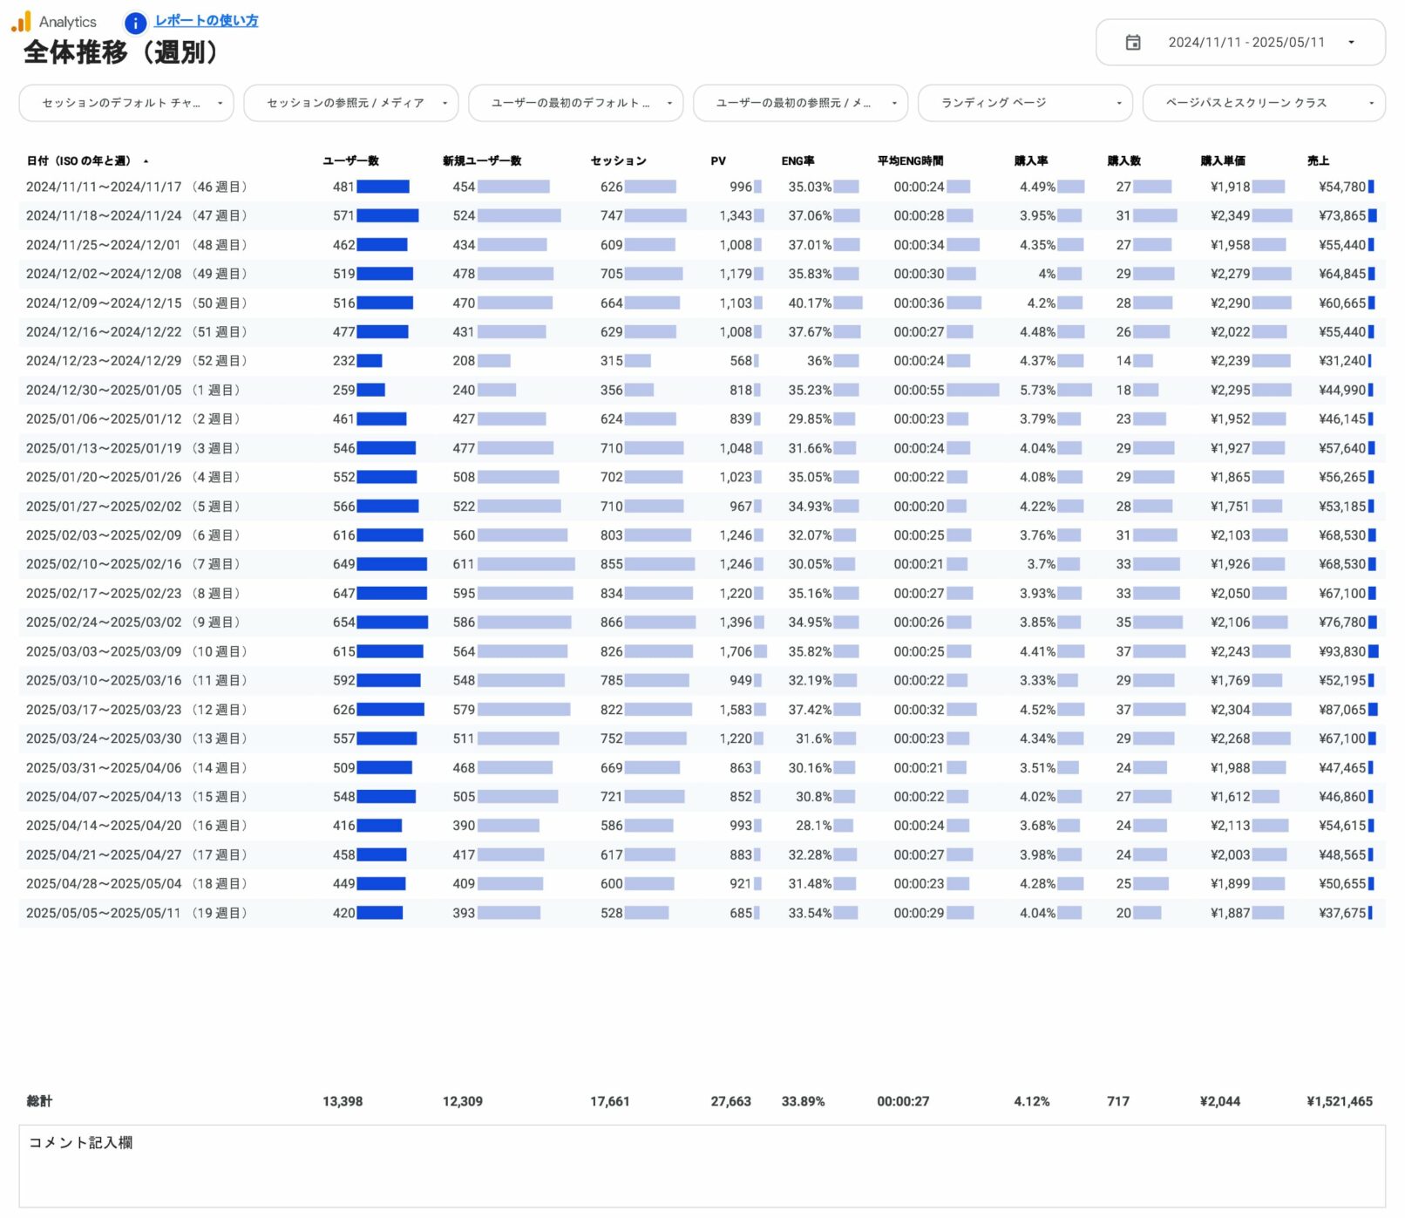Sort by the 新規ユーザー数 column header
Screen dimensions: 1405x1218
click(x=481, y=161)
